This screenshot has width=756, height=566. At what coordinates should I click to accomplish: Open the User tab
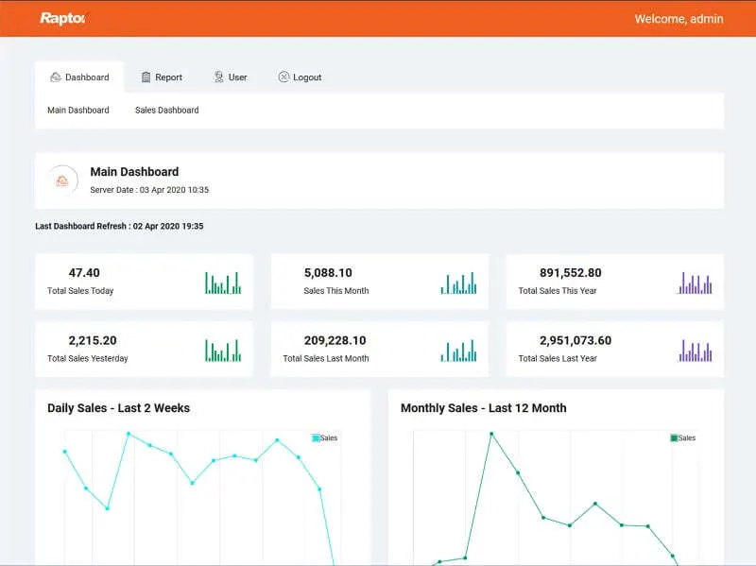coord(230,77)
